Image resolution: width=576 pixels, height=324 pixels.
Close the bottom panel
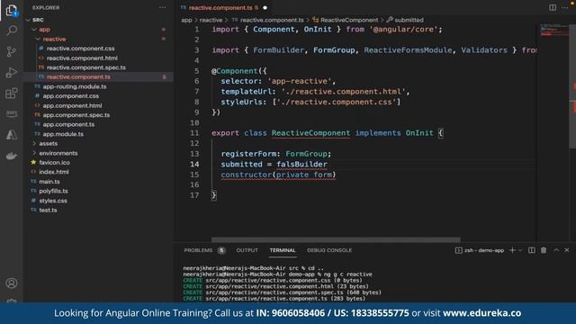coord(567,250)
